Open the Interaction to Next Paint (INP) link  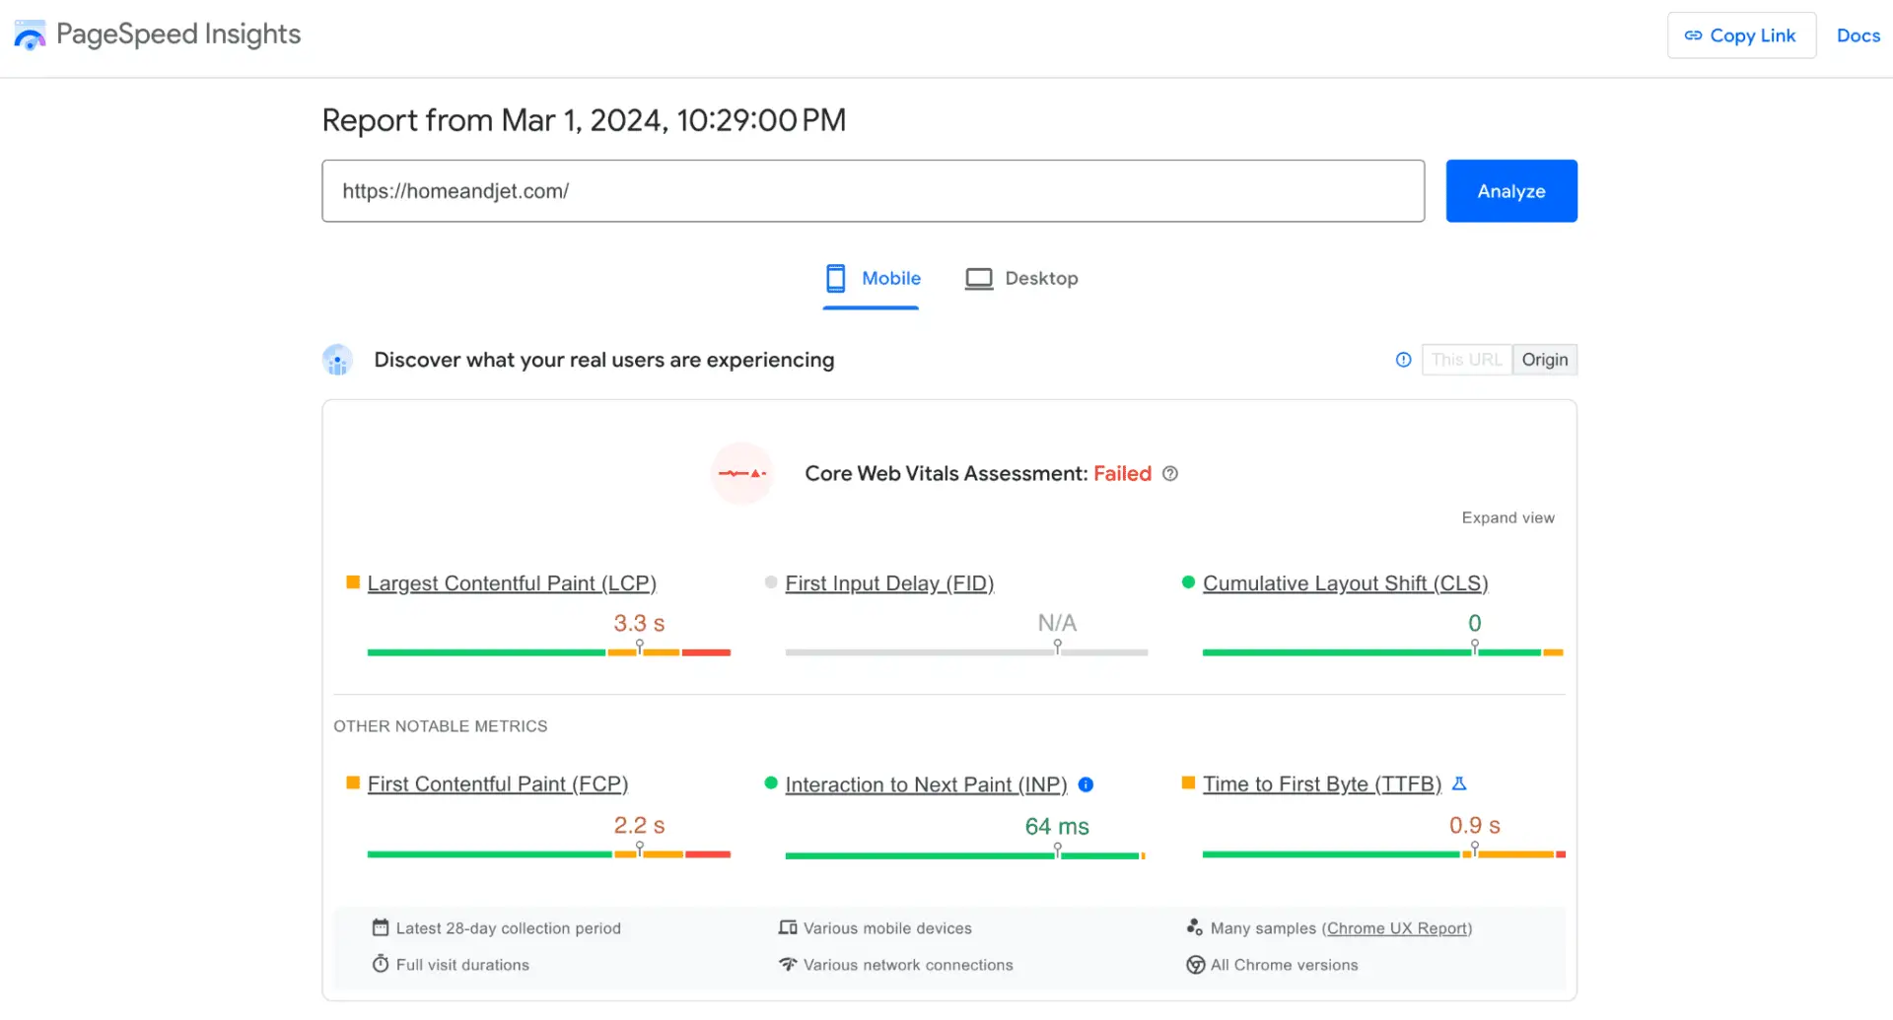click(x=926, y=785)
